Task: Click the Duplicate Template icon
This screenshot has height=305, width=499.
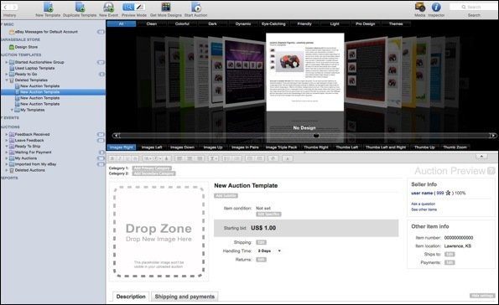Action: 80,7
